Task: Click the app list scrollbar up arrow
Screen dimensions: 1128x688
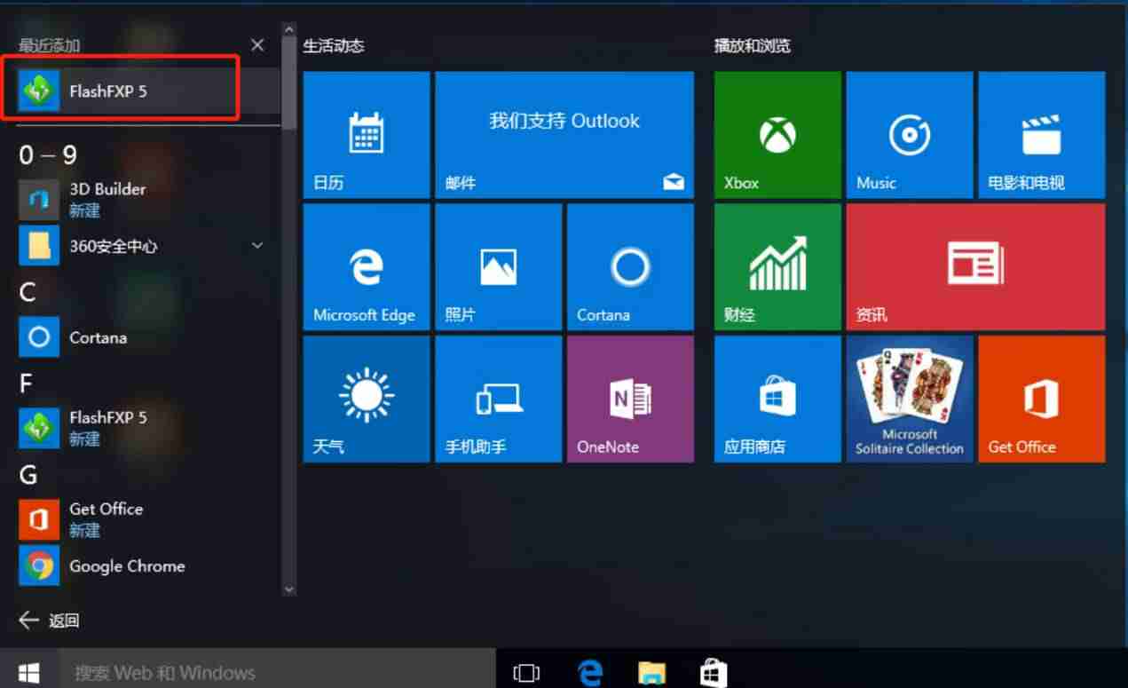Action: pyautogui.click(x=288, y=31)
